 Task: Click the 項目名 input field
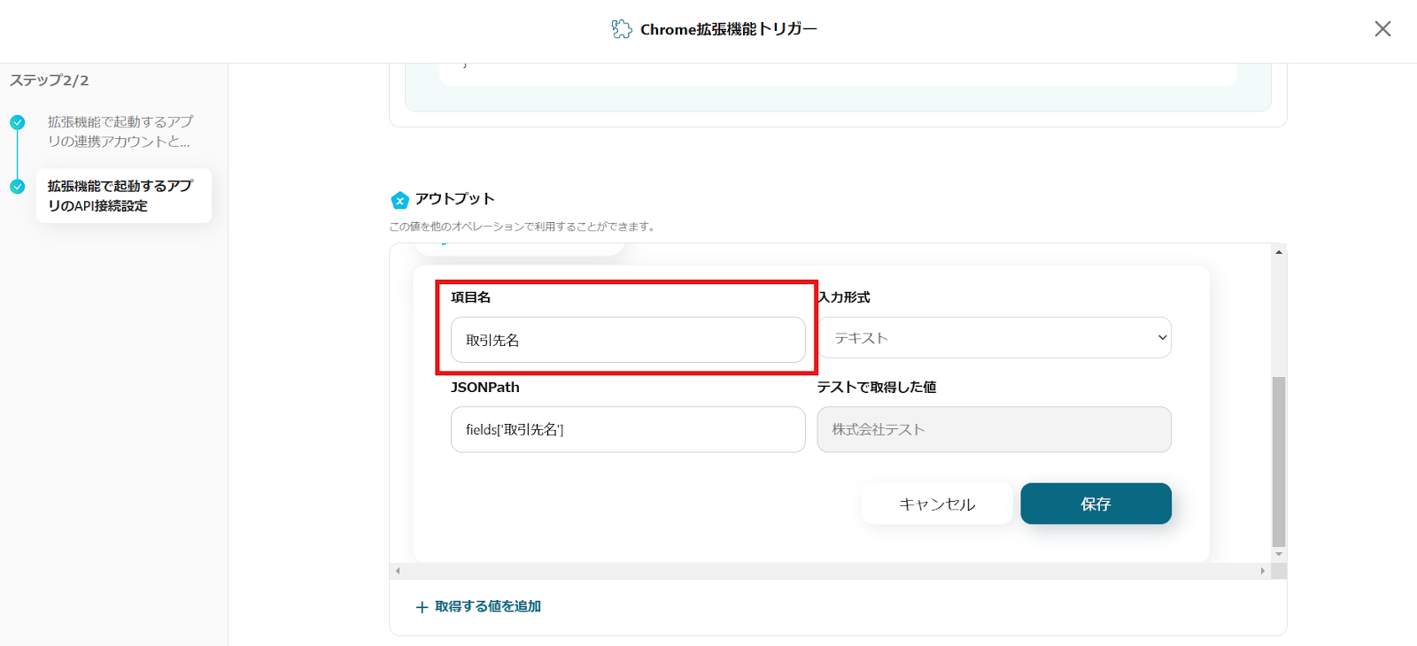(628, 340)
